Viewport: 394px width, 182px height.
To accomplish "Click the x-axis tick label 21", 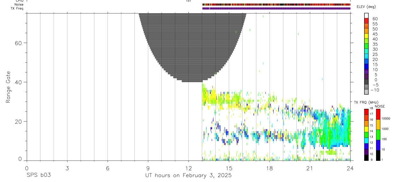I will (x=310, y=168).
